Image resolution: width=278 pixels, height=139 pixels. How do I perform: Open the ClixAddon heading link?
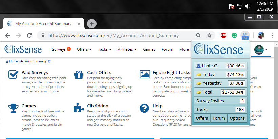pyautogui.click(x=98, y=106)
